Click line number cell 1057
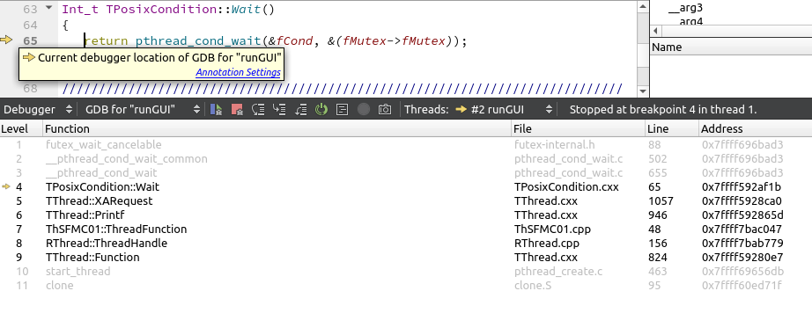The image size is (812, 335). tap(661, 201)
